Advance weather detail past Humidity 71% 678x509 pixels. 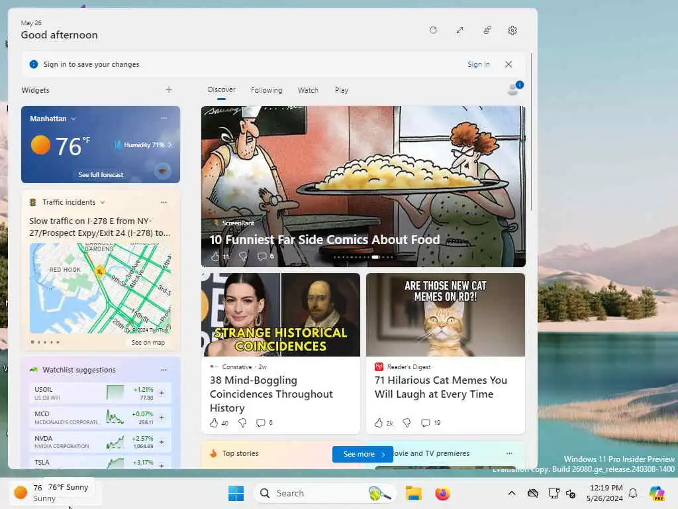point(170,145)
